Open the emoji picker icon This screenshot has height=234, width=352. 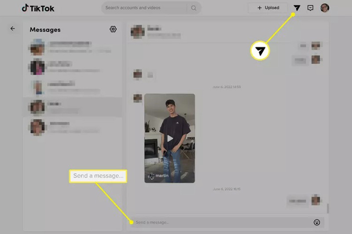(x=316, y=222)
